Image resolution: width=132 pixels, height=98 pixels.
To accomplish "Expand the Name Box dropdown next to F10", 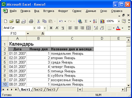I will [28, 34].
